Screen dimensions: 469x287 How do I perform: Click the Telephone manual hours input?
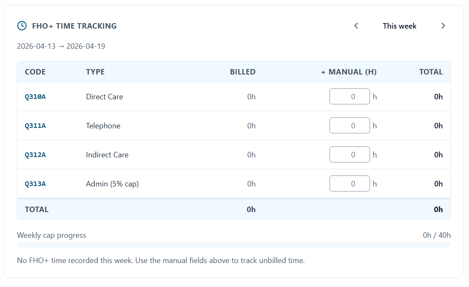point(350,125)
